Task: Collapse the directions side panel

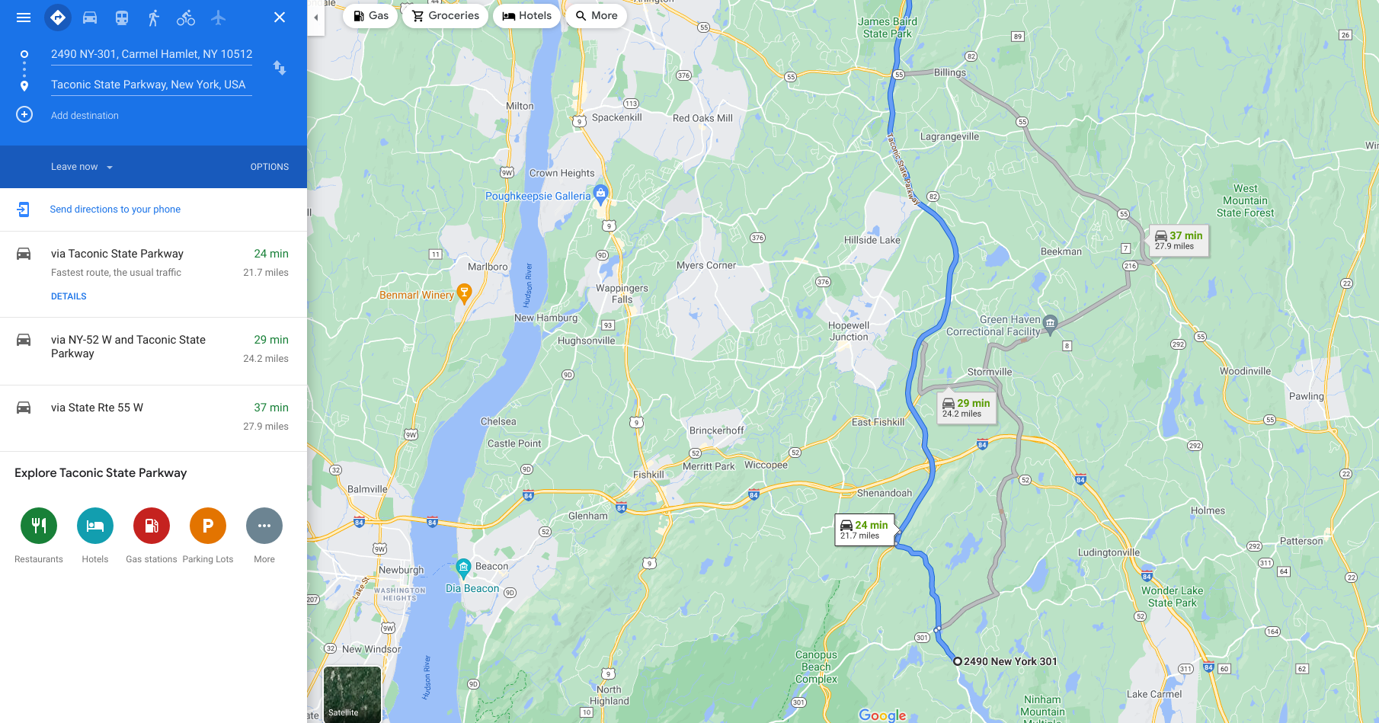Action: (x=315, y=18)
